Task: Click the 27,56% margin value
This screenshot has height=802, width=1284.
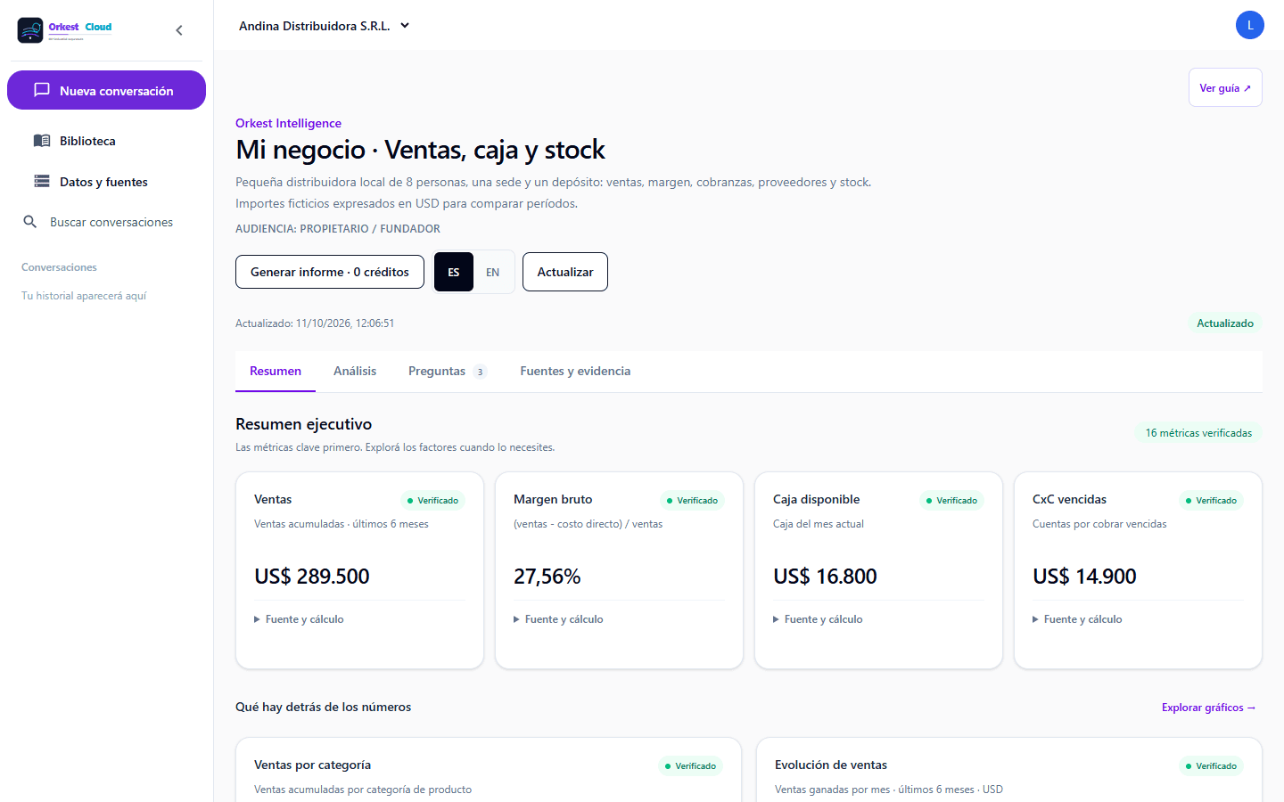Action: click(547, 577)
